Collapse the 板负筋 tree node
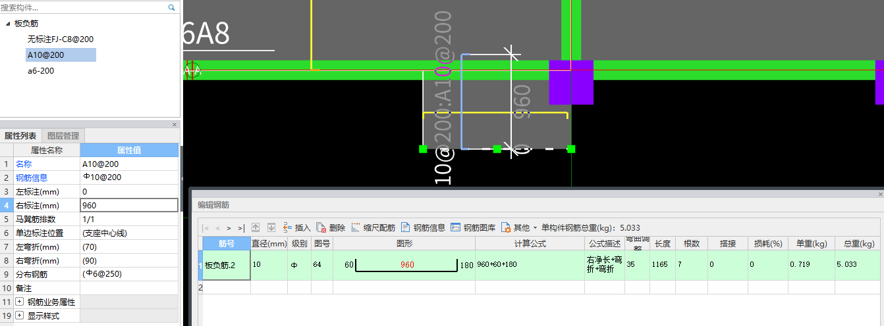The image size is (884, 326). (8, 24)
